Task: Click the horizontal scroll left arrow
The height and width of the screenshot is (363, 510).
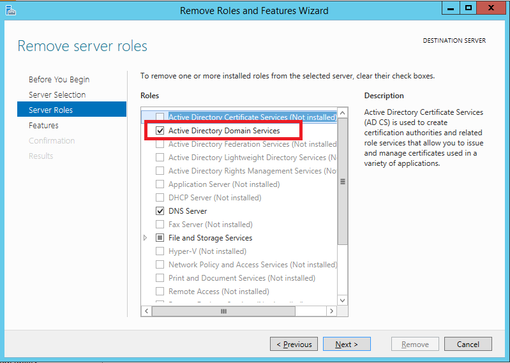Action: tap(146, 311)
